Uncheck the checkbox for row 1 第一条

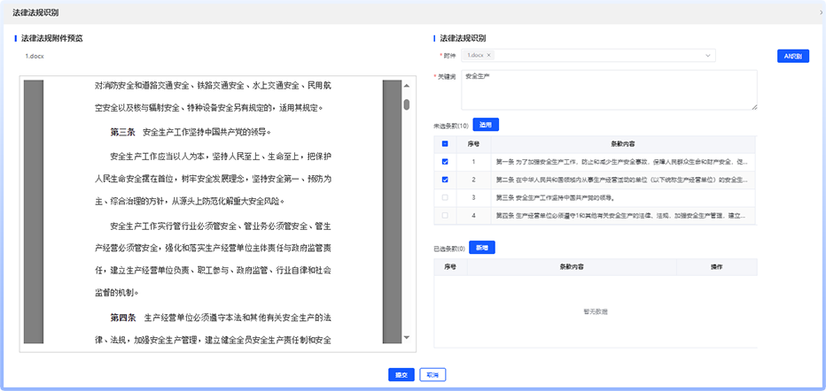click(445, 162)
